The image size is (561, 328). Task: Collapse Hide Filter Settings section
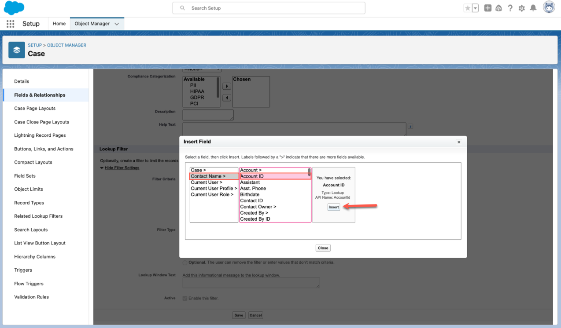pos(122,168)
